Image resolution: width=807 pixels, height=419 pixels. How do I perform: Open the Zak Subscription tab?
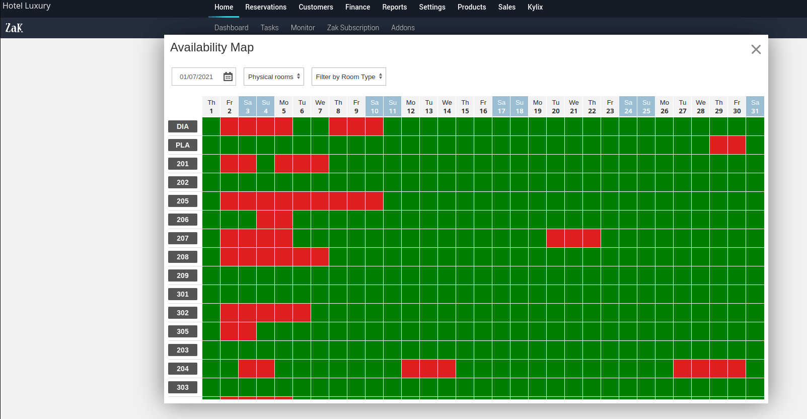[353, 28]
